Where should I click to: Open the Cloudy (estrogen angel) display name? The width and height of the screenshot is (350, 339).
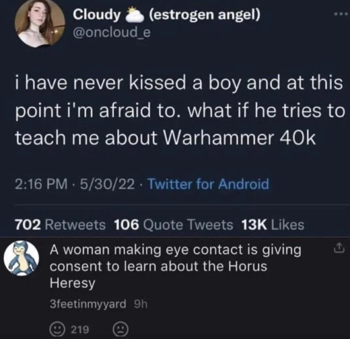pos(167,15)
